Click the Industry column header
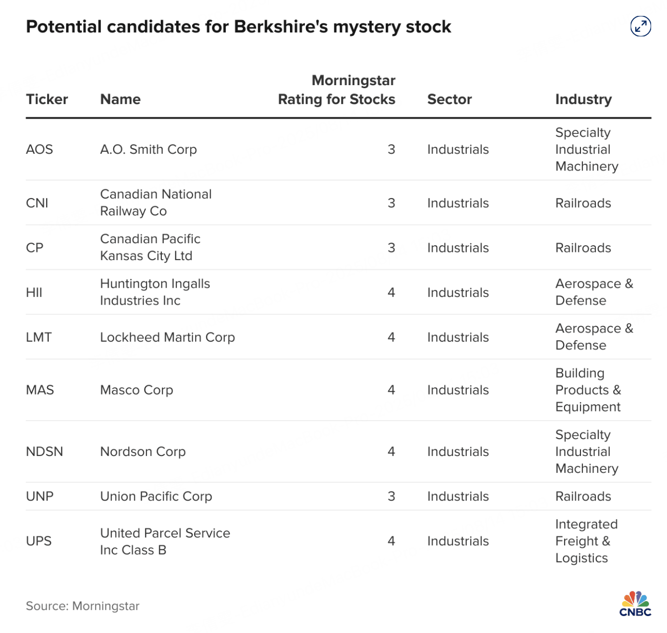 point(583,99)
